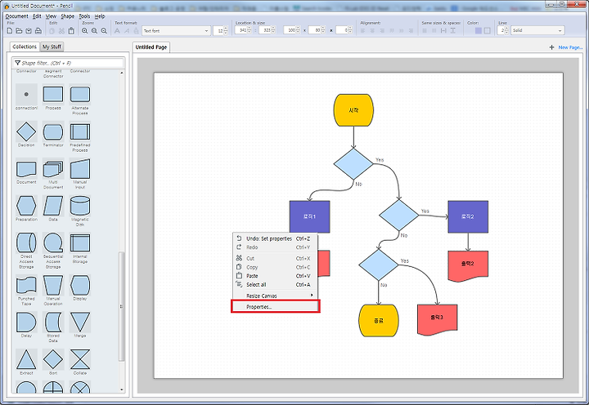Viewport: 589px width, 405px height.
Task: Select the Magnetic Disk cylinder shape
Action: [x=79, y=206]
